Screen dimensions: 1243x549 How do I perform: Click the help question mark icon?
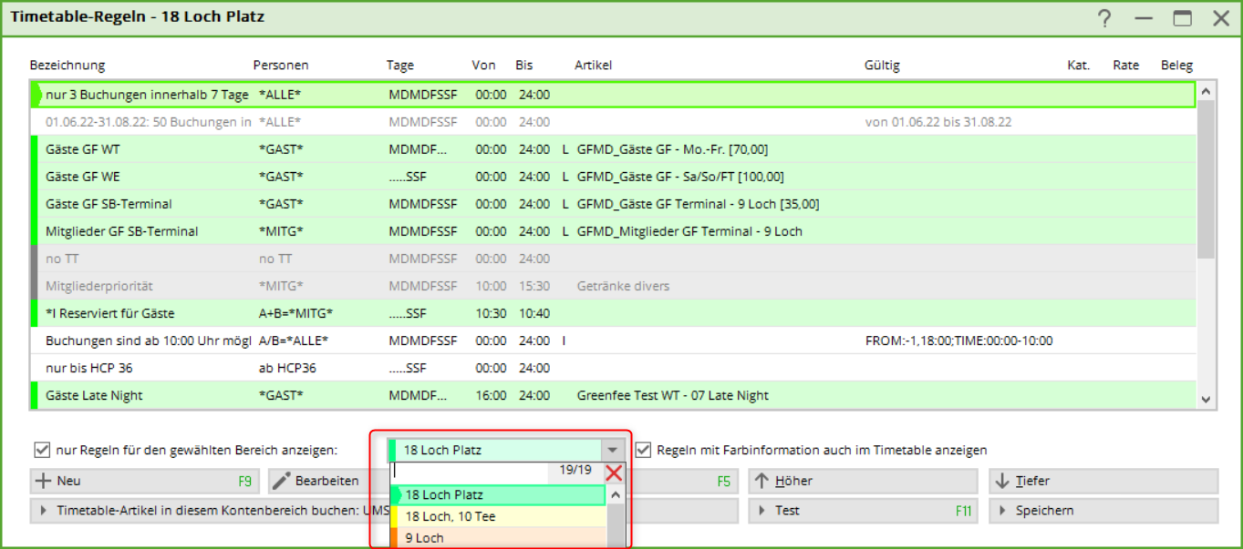coord(1104,18)
